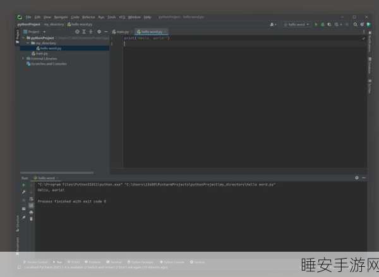The height and width of the screenshot is (277, 379).
Task: Hide the Project panel with minus icon
Action: (x=106, y=32)
